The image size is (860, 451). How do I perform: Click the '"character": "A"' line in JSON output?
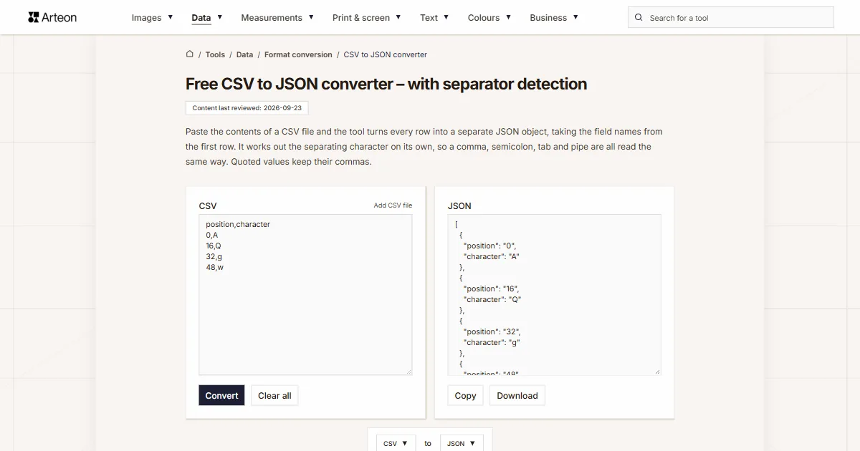pyautogui.click(x=492, y=256)
